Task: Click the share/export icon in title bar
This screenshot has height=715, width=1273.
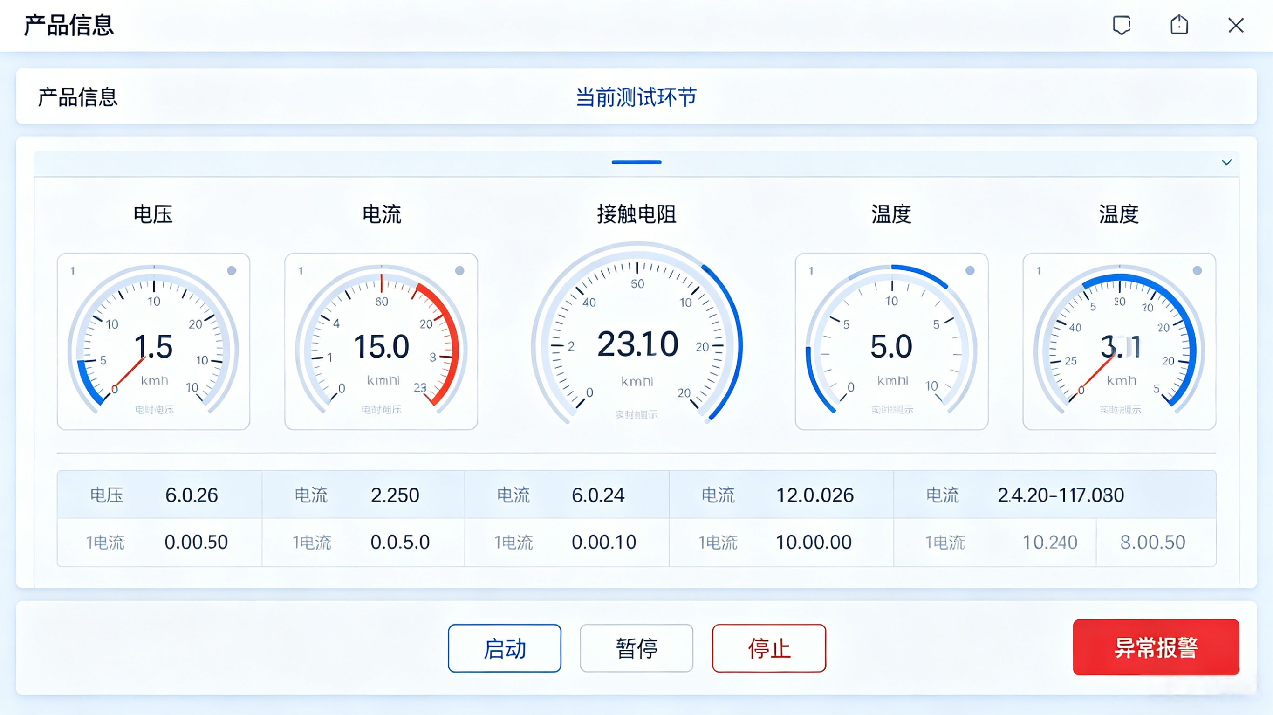Action: point(1179,25)
